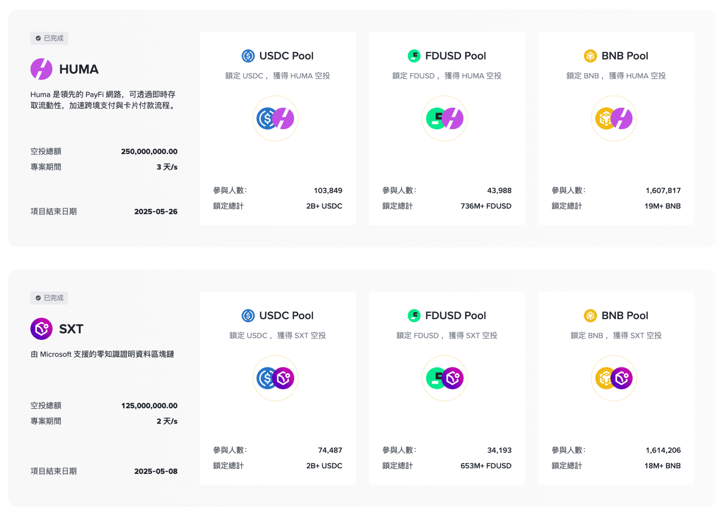
Task: Open the SXT USDC Pool title
Action: coord(286,315)
